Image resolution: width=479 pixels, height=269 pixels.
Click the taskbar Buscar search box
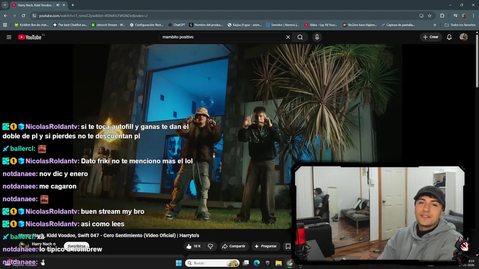(x=213, y=263)
